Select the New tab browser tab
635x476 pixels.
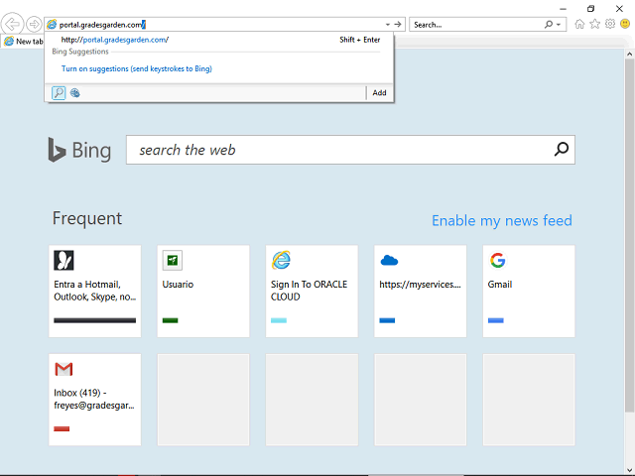(24, 42)
